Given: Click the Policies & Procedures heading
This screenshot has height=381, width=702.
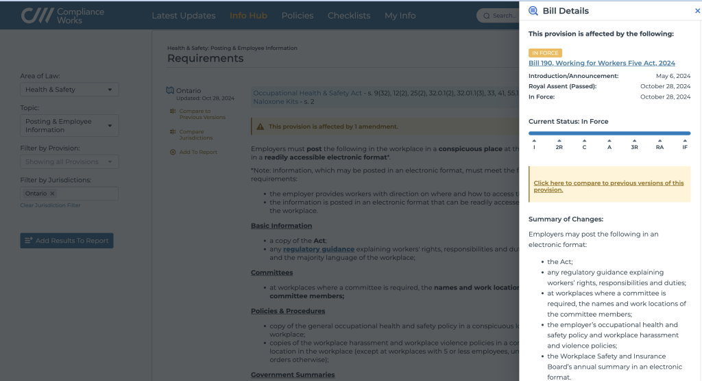Looking at the screenshot, I should tap(288, 311).
